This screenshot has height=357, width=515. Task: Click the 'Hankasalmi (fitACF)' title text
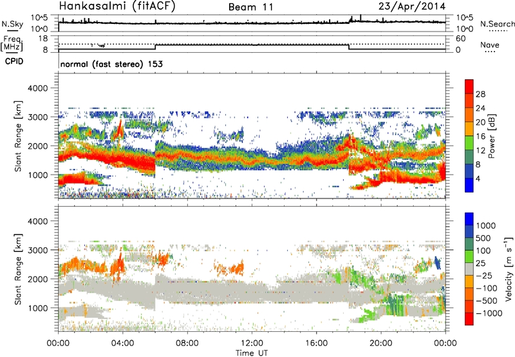tap(117, 6)
